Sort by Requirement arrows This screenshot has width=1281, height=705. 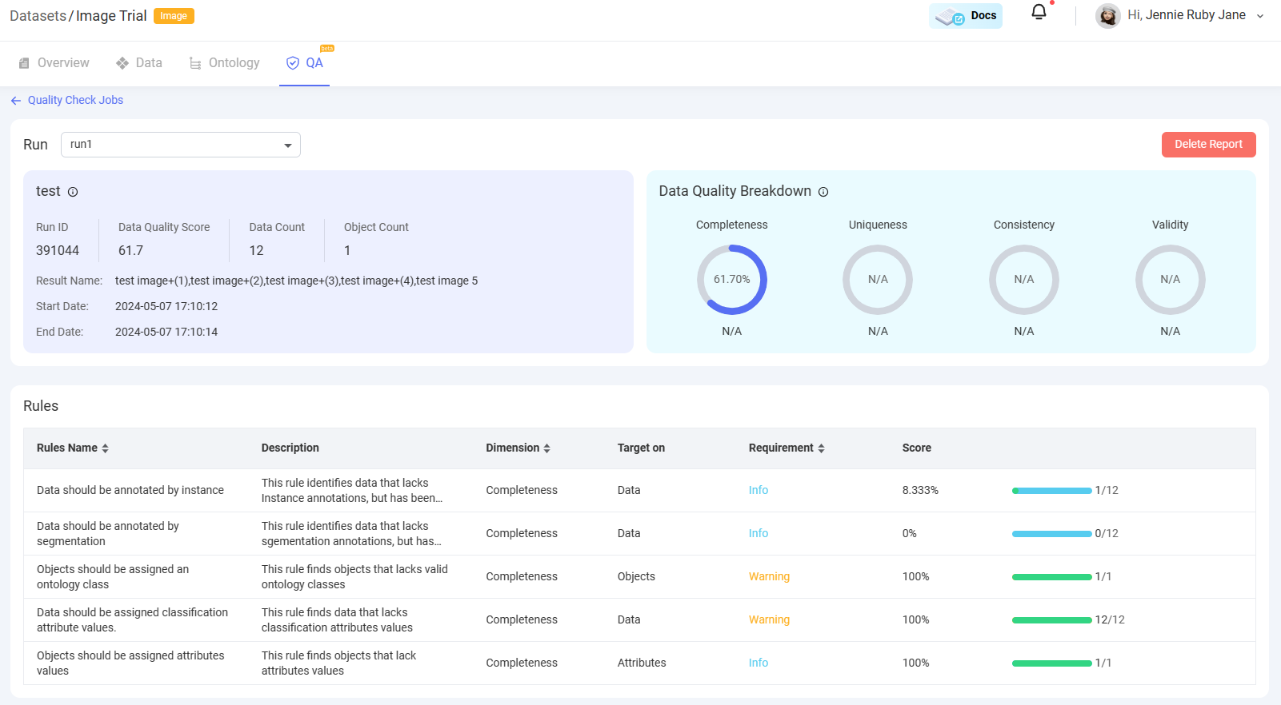[821, 448]
